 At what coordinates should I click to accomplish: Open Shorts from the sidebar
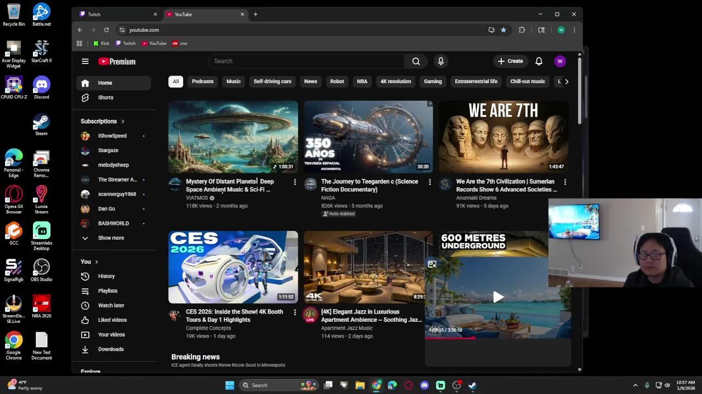pyautogui.click(x=114, y=97)
